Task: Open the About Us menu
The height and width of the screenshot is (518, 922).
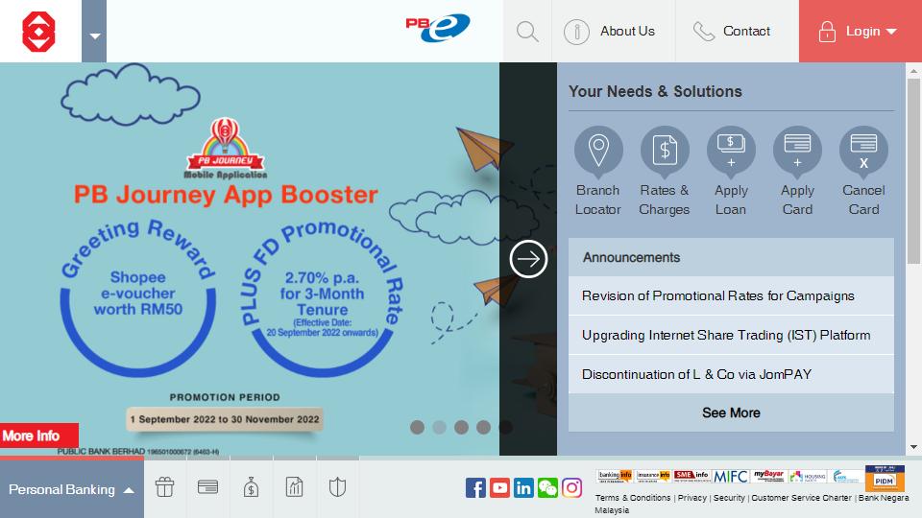Action: click(614, 31)
